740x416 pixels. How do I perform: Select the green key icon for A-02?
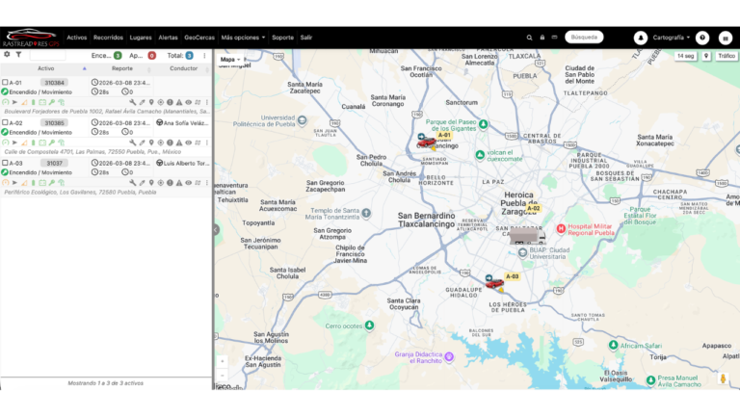click(52, 143)
